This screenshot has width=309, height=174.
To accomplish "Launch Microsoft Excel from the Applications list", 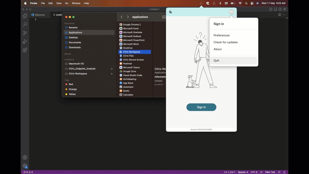I will (131, 28).
